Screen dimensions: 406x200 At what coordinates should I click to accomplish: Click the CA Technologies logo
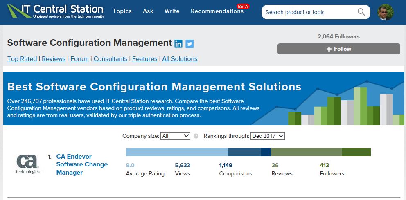pos(28,164)
